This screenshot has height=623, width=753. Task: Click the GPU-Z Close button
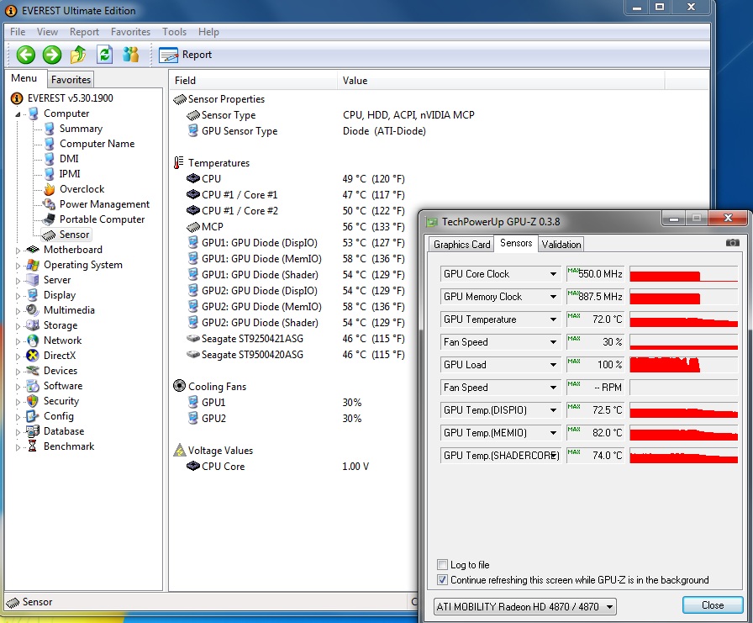click(x=713, y=605)
